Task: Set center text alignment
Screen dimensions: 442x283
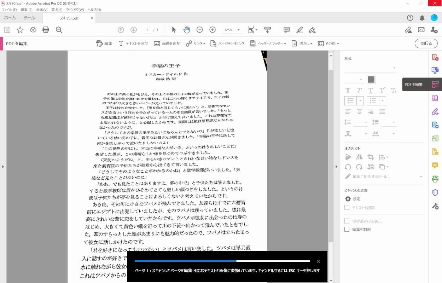Action: coord(359,111)
